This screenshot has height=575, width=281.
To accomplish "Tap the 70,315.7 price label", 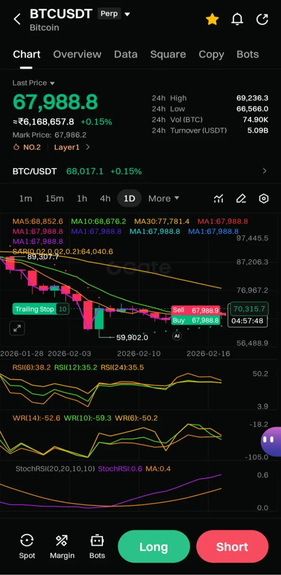I will (249, 309).
